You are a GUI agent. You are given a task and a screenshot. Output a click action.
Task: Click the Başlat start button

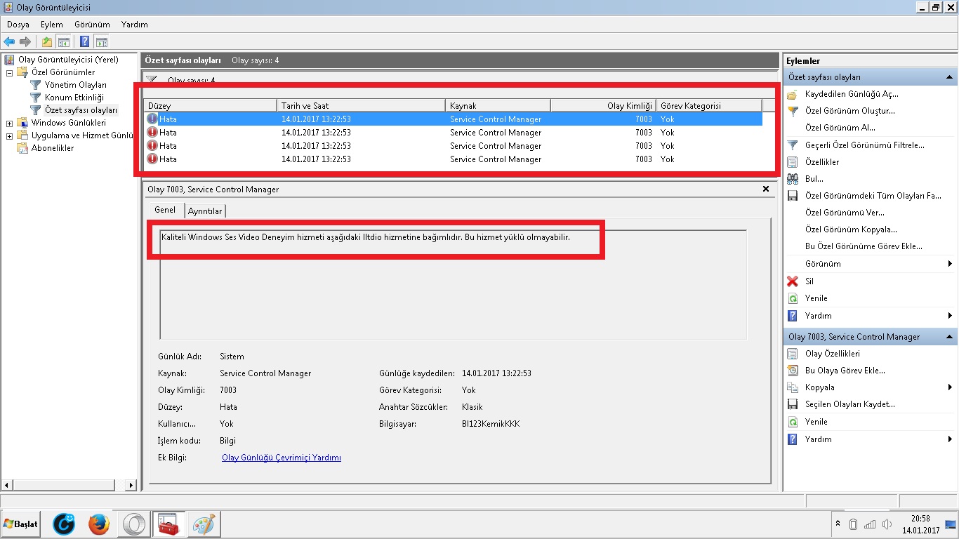[21, 524]
